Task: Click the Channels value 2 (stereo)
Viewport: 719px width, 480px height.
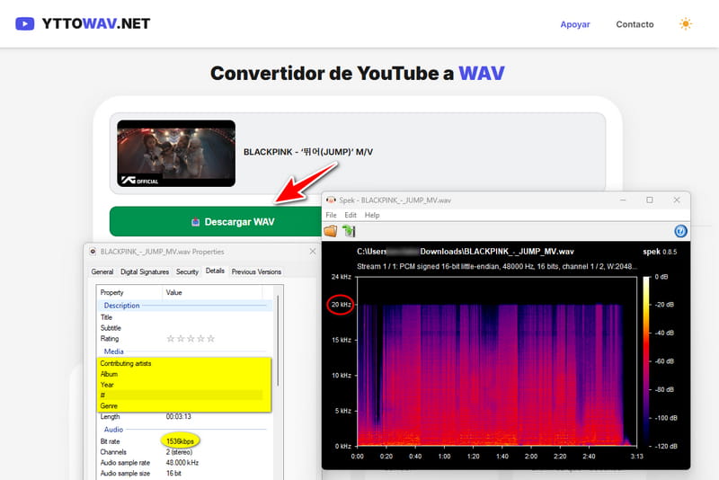Action: [179, 451]
